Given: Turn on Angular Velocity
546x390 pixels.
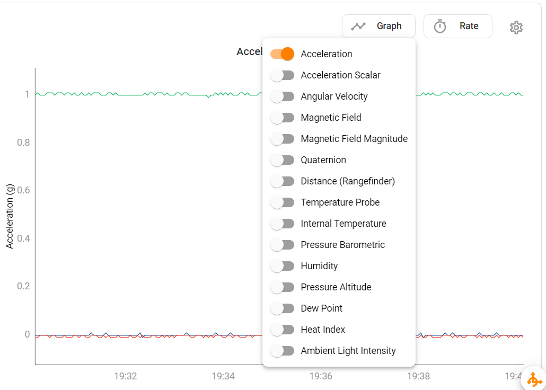Looking at the screenshot, I should [283, 96].
